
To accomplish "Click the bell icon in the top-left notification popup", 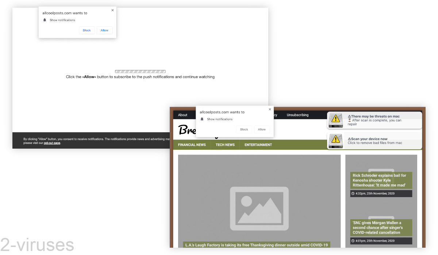I will (x=45, y=20).
